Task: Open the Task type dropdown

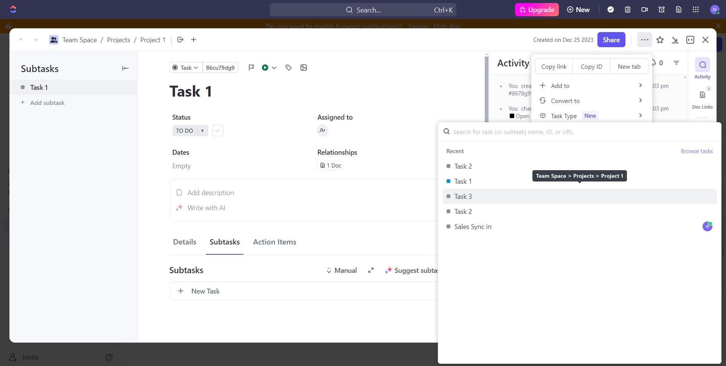Action: pos(186,68)
